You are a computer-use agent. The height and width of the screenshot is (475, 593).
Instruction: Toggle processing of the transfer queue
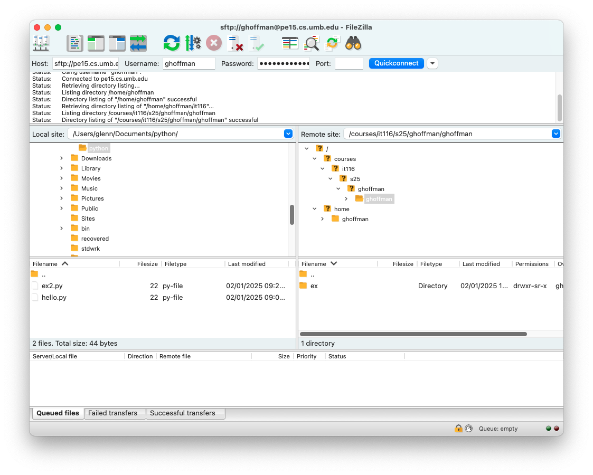(x=193, y=43)
